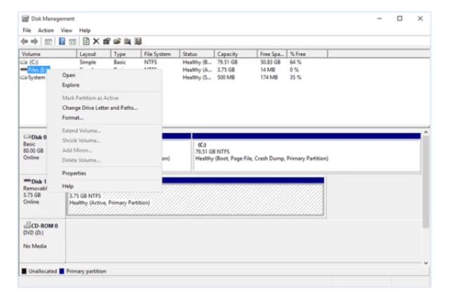449x299 pixels.
Task: Click the Forward arrow toolbar icon
Action: pos(34,42)
